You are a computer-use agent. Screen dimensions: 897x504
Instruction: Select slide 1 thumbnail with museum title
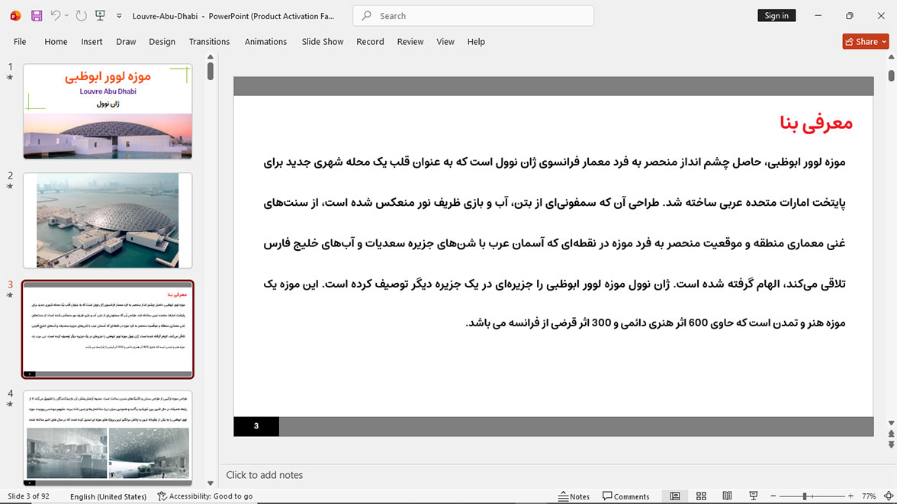point(108,111)
